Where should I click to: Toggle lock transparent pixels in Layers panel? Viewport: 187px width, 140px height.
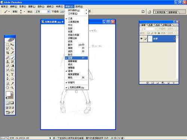[148, 33]
